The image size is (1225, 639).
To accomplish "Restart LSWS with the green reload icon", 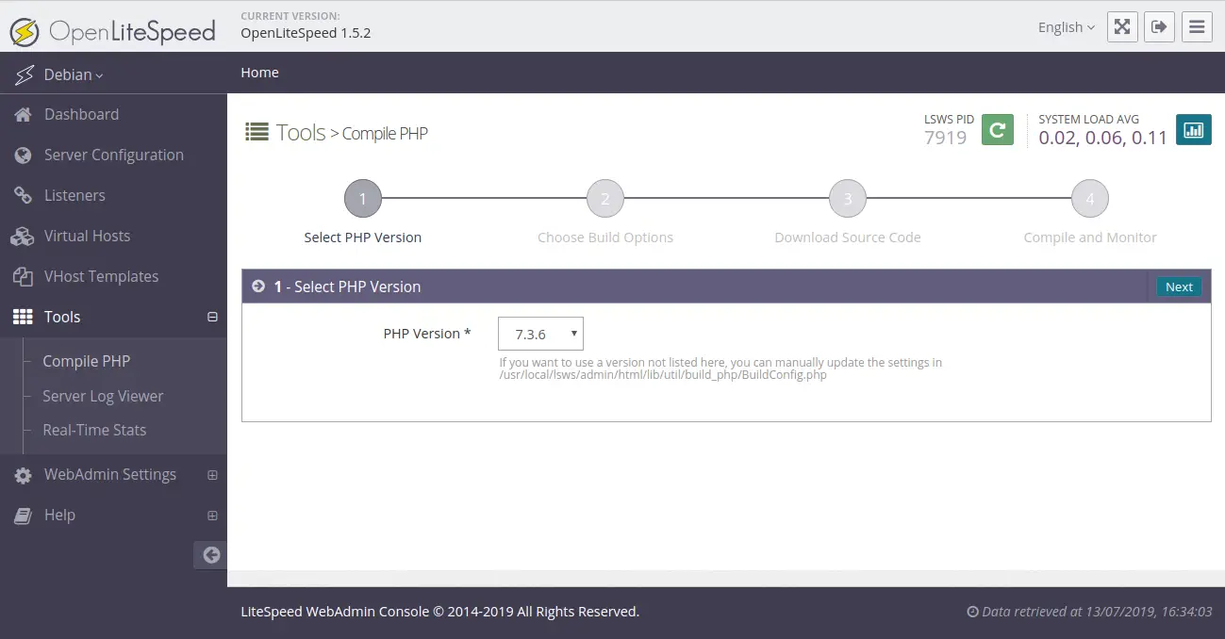I will 998,130.
